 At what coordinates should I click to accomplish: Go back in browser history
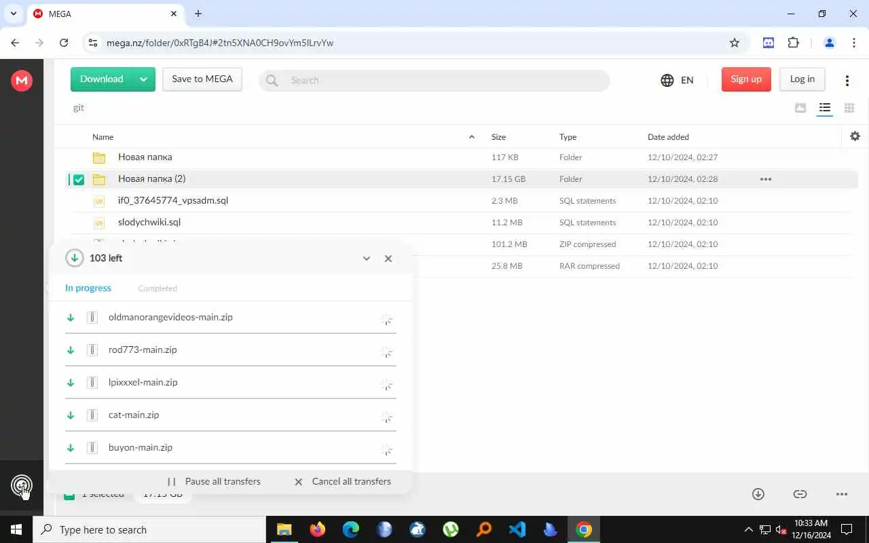pos(15,43)
